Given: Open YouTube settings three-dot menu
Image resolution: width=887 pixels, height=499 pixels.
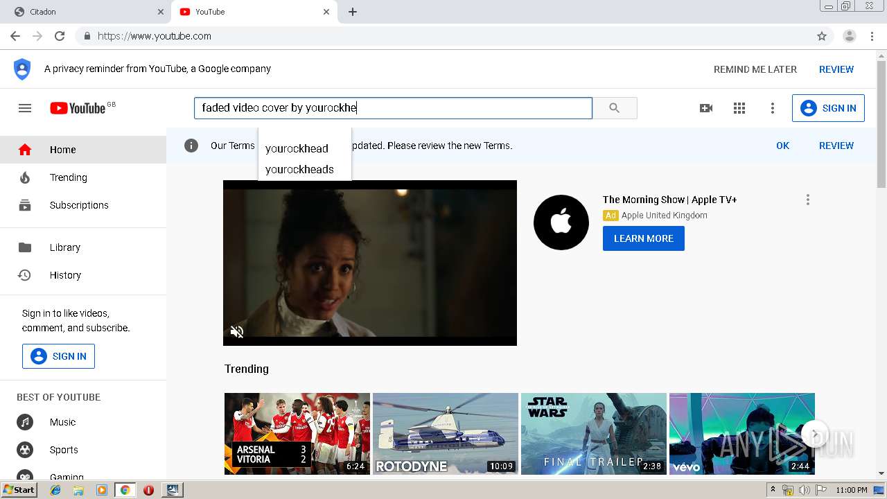Looking at the screenshot, I should [773, 108].
